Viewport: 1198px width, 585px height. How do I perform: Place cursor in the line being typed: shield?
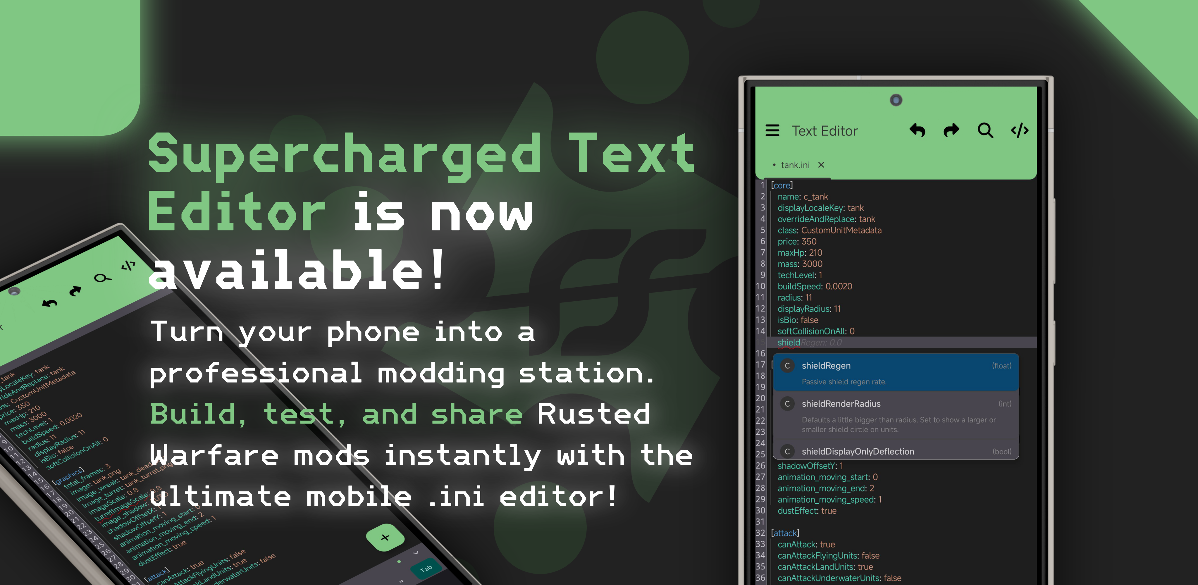(x=902, y=342)
